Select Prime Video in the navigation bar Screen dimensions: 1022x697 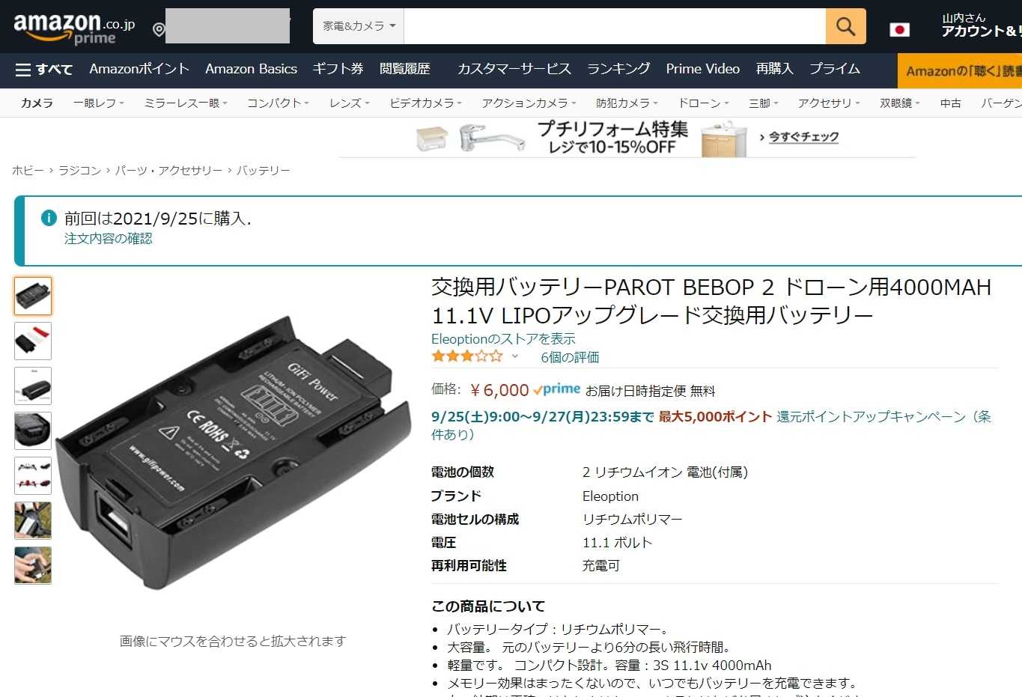pos(702,69)
